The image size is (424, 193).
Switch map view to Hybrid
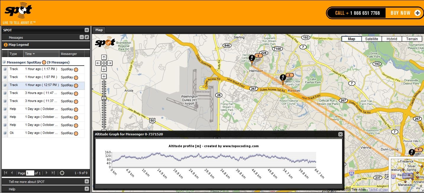392,39
